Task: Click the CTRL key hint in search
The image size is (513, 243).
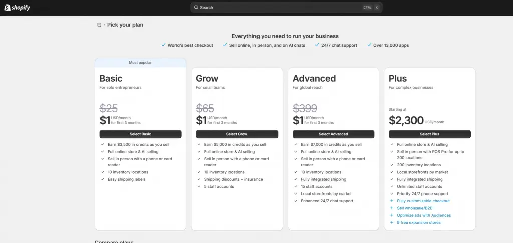Action: (x=367, y=7)
